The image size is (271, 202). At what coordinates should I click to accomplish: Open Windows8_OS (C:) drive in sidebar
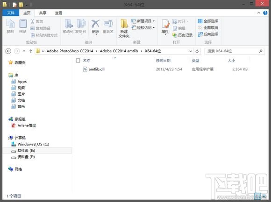pyautogui.click(x=33, y=144)
